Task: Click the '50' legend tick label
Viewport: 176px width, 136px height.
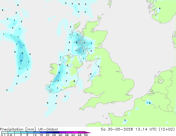Action: pos(86,135)
